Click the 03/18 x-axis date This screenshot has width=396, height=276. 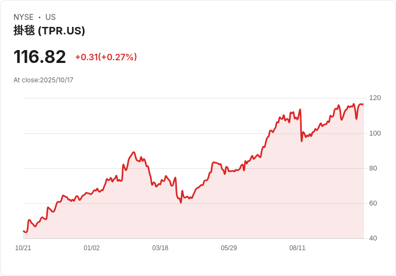[x=160, y=248]
